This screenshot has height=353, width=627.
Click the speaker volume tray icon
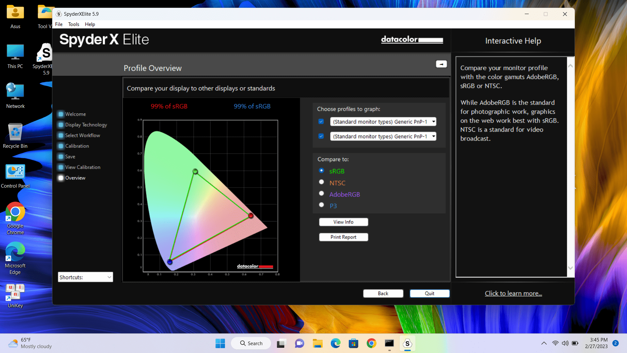pos(565,343)
